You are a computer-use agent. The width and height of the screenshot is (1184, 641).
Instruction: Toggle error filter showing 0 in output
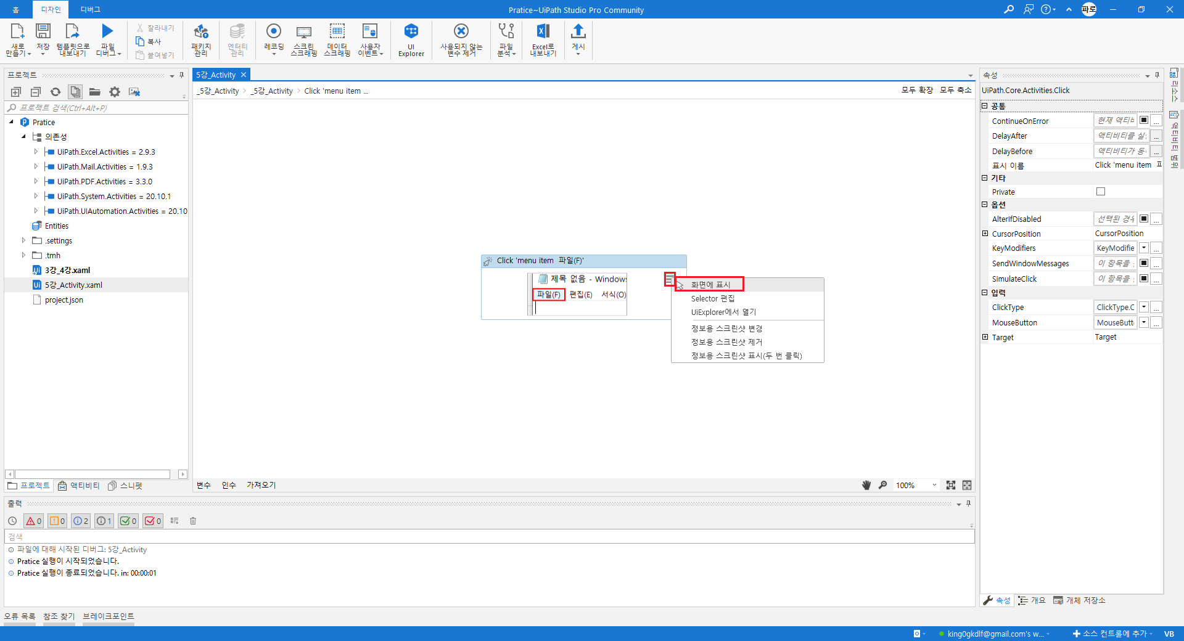pyautogui.click(x=33, y=521)
